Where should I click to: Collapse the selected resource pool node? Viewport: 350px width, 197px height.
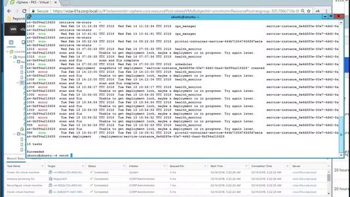(17, 83)
